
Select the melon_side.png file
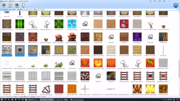20,25
